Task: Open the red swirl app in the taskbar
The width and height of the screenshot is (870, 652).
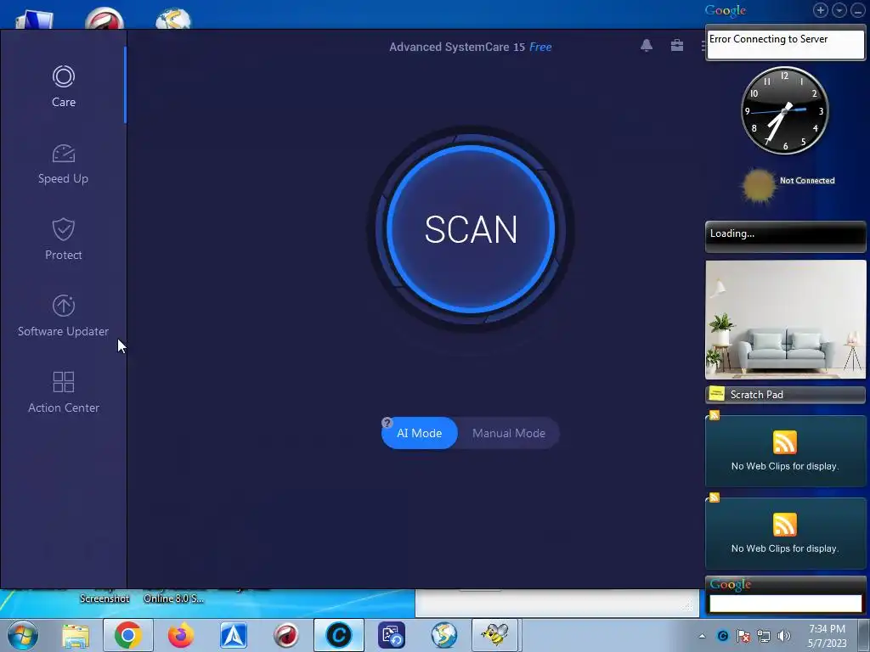Action: pos(286,635)
